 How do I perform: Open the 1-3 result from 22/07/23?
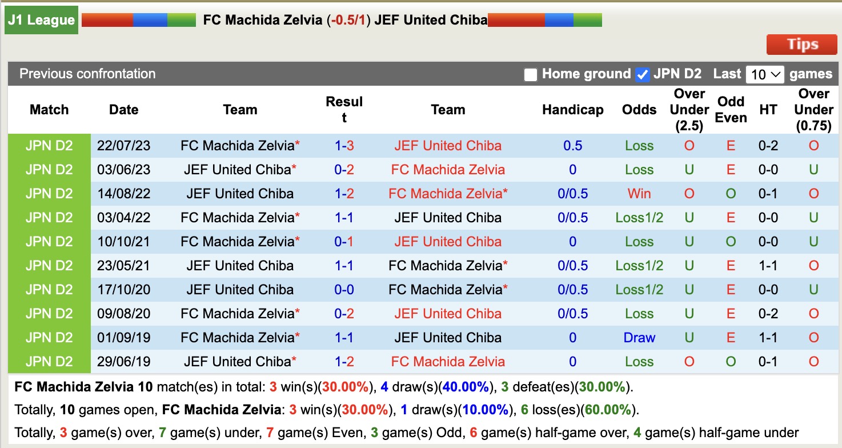coord(344,145)
